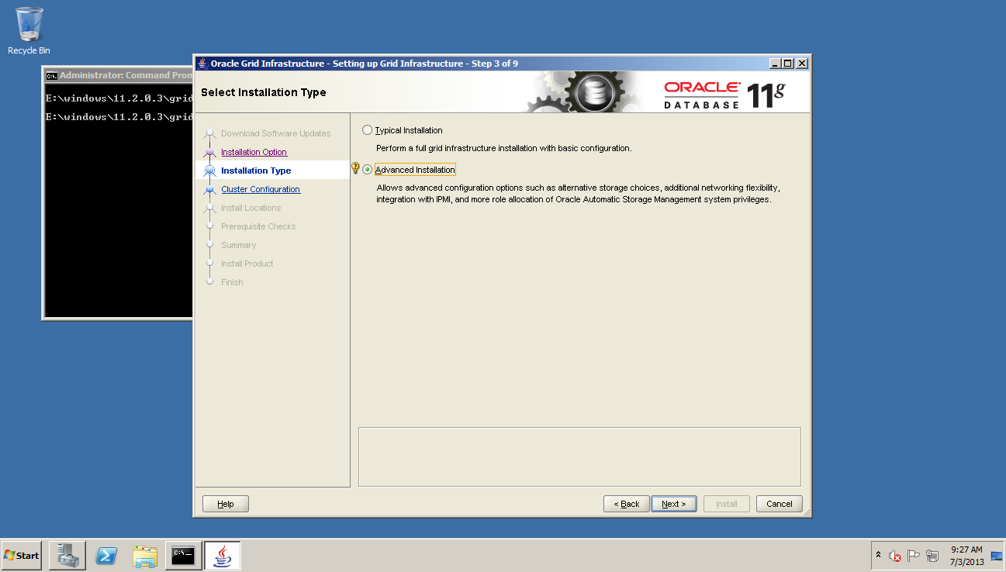Show hidden system tray icons

coord(878,556)
